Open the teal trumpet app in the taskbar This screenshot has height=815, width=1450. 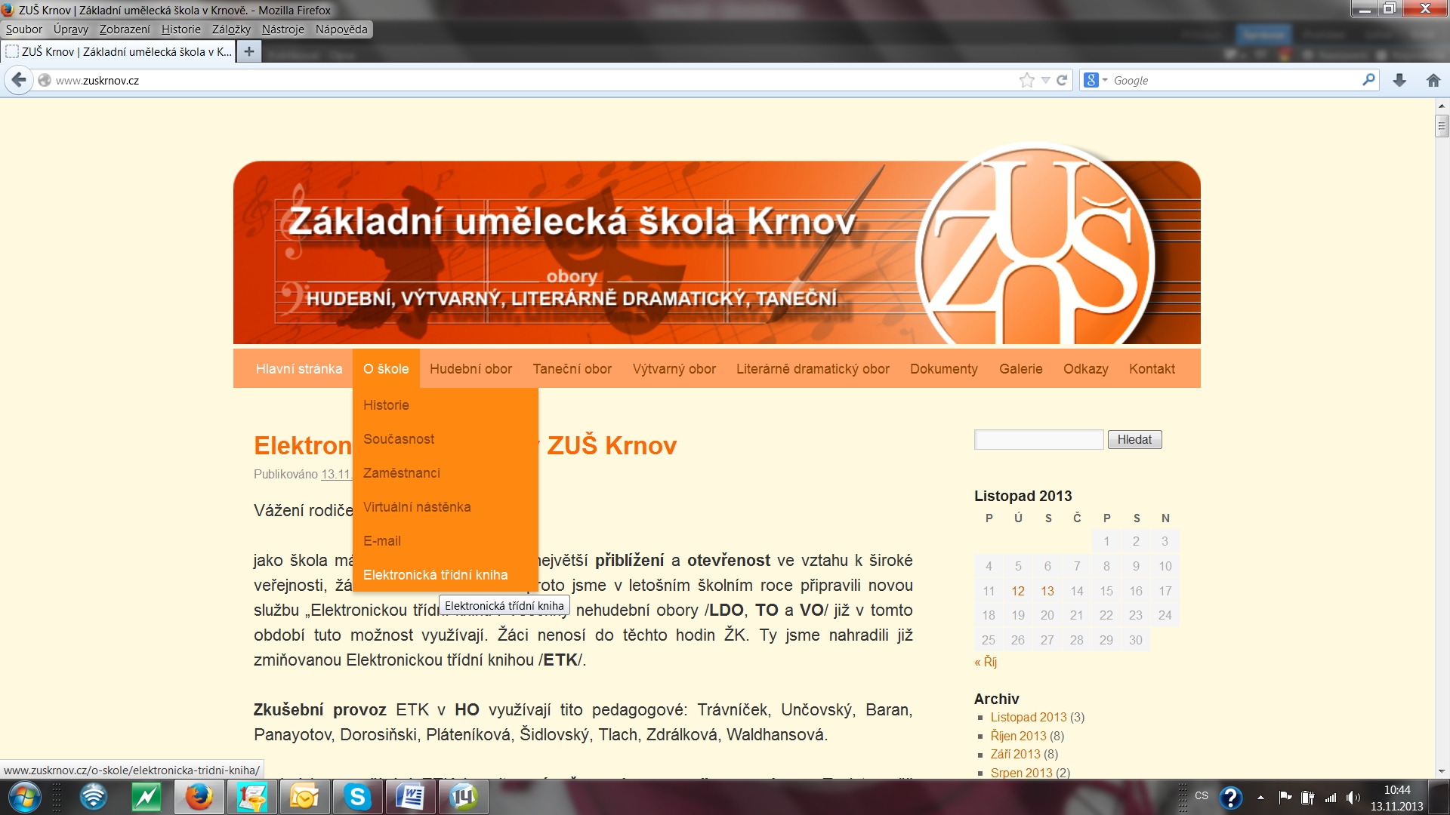(x=251, y=797)
